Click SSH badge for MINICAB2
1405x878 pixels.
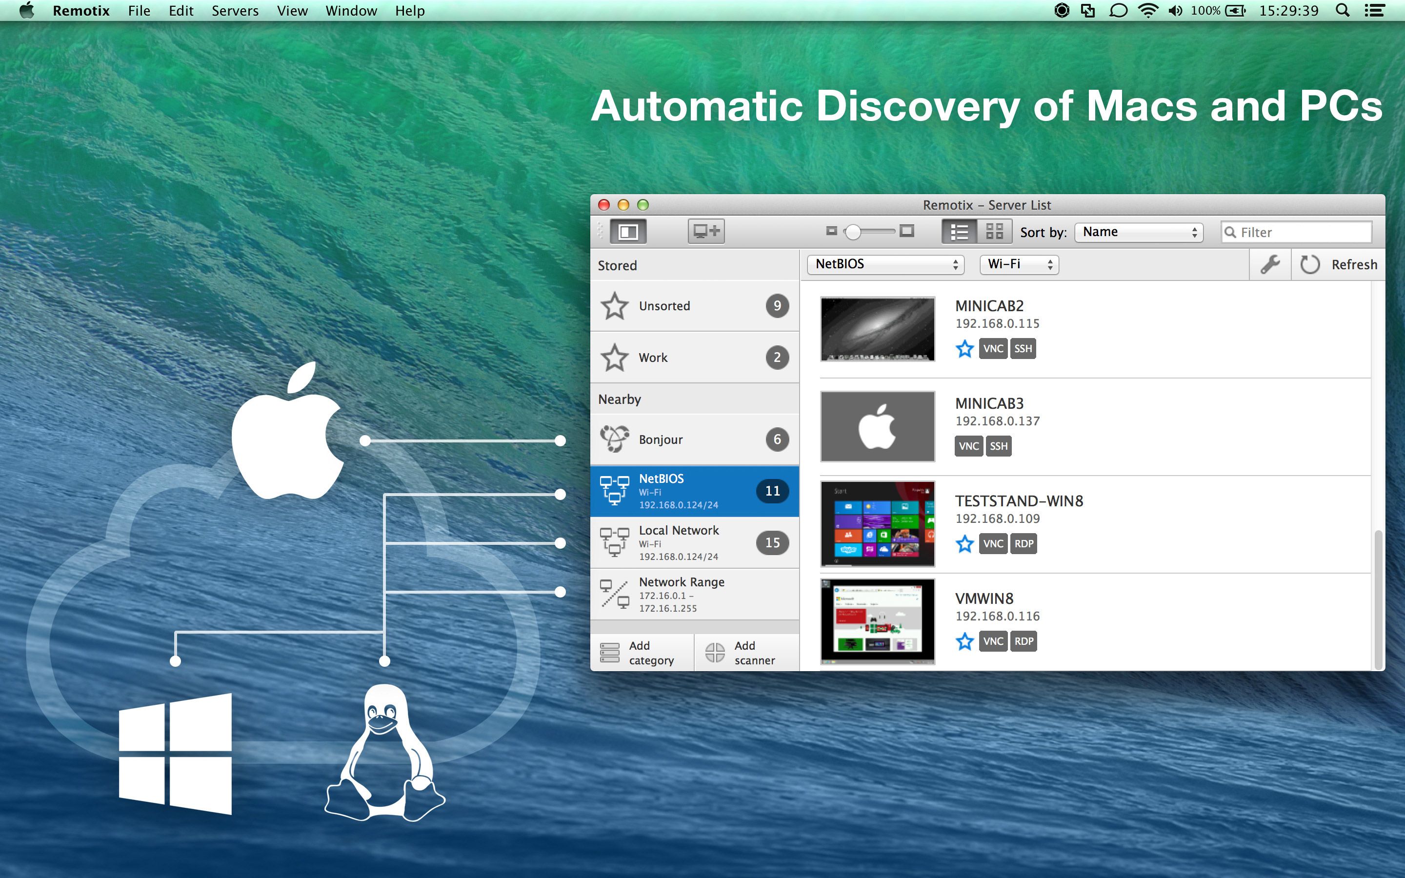(1023, 348)
